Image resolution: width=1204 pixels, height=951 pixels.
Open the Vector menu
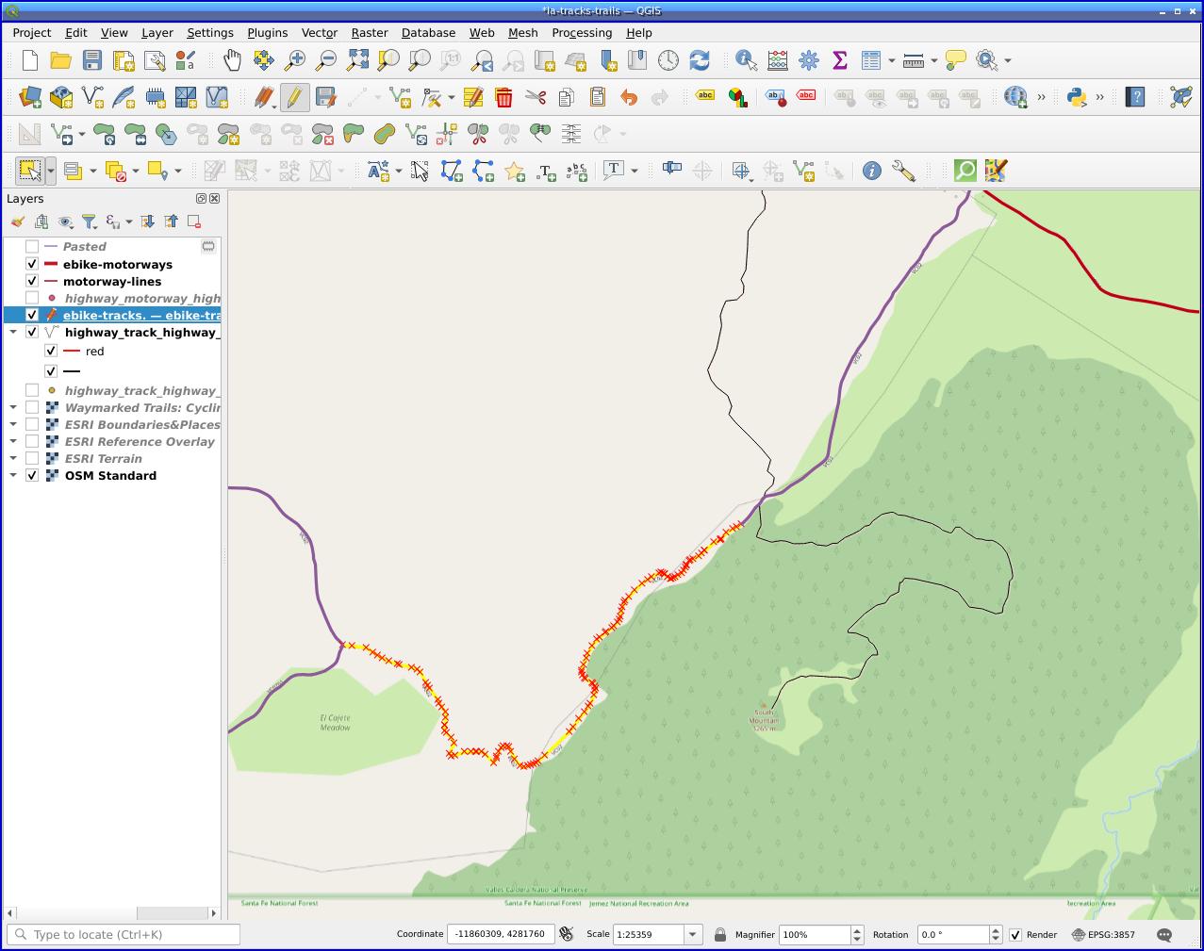[x=319, y=33]
